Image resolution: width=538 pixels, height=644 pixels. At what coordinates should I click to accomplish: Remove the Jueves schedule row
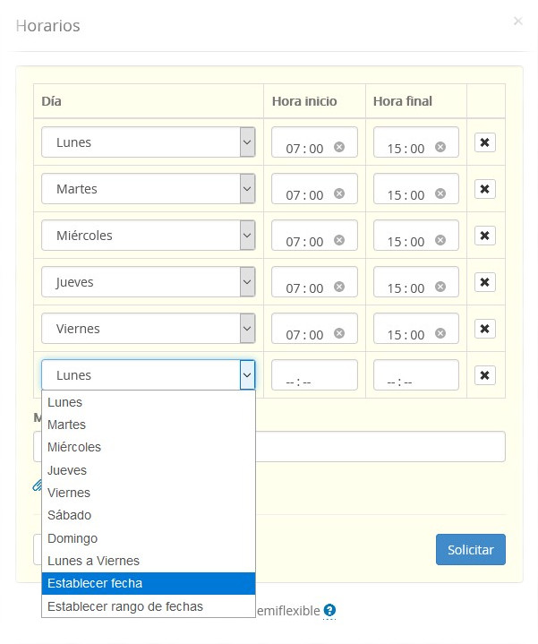(484, 282)
